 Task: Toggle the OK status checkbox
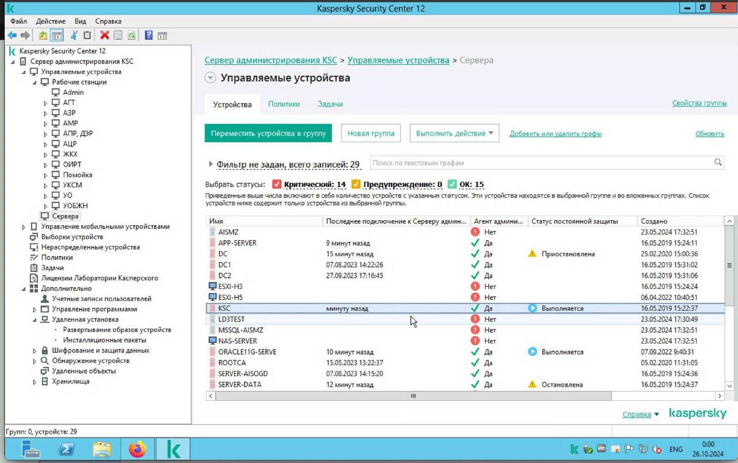point(452,185)
